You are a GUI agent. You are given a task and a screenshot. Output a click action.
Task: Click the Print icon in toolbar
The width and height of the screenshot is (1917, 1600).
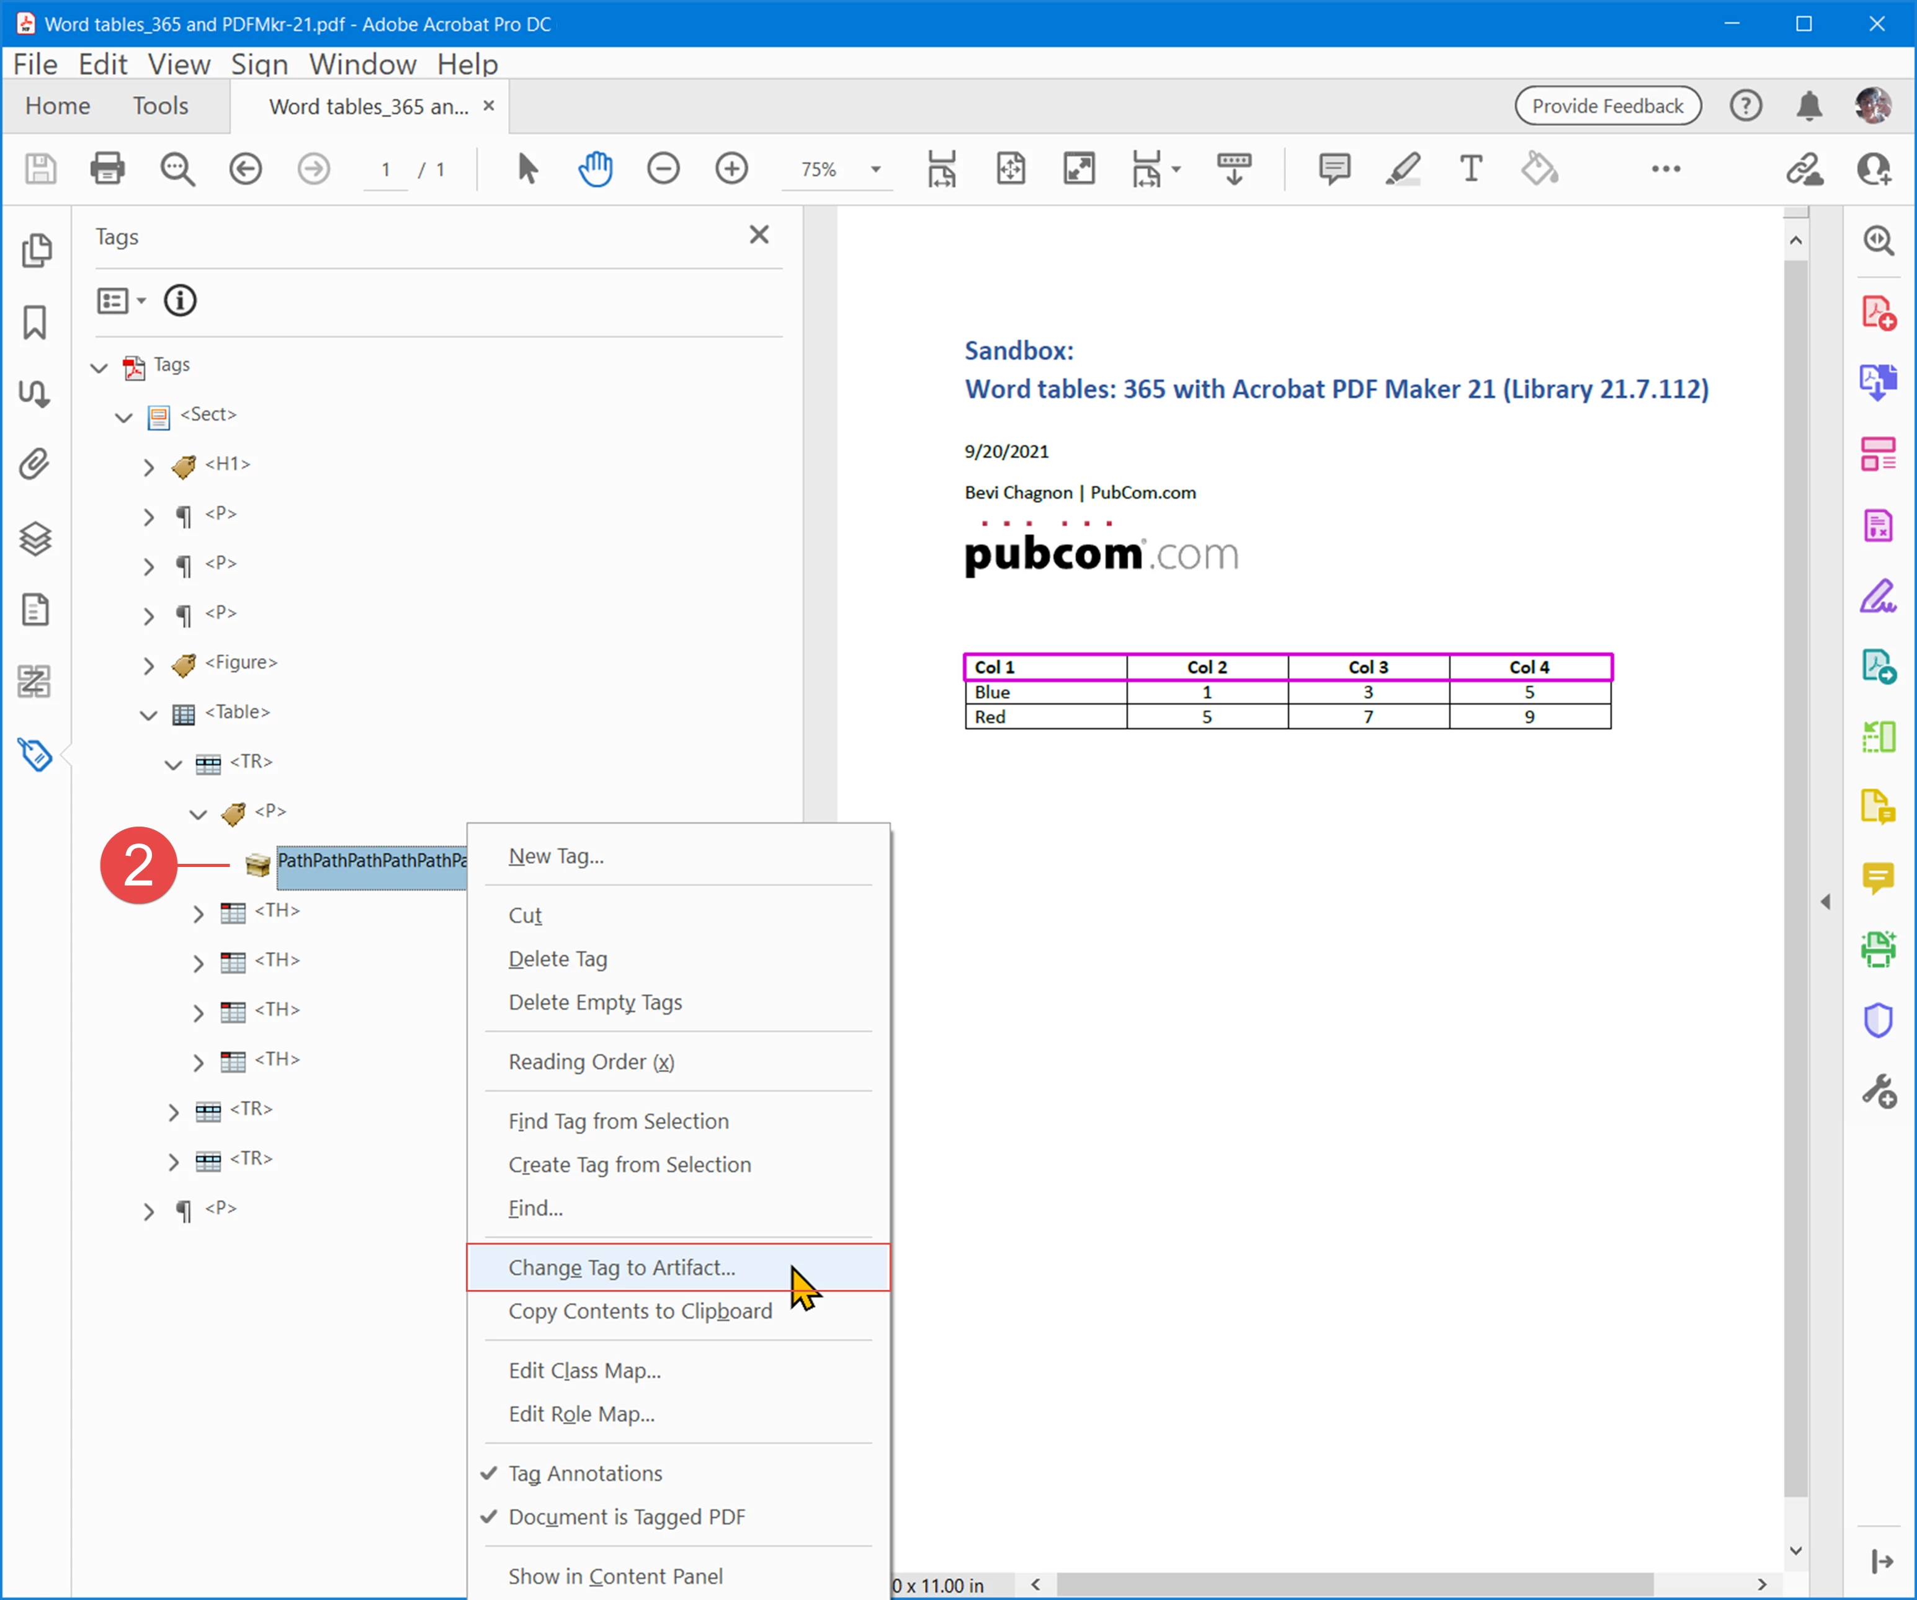point(108,169)
